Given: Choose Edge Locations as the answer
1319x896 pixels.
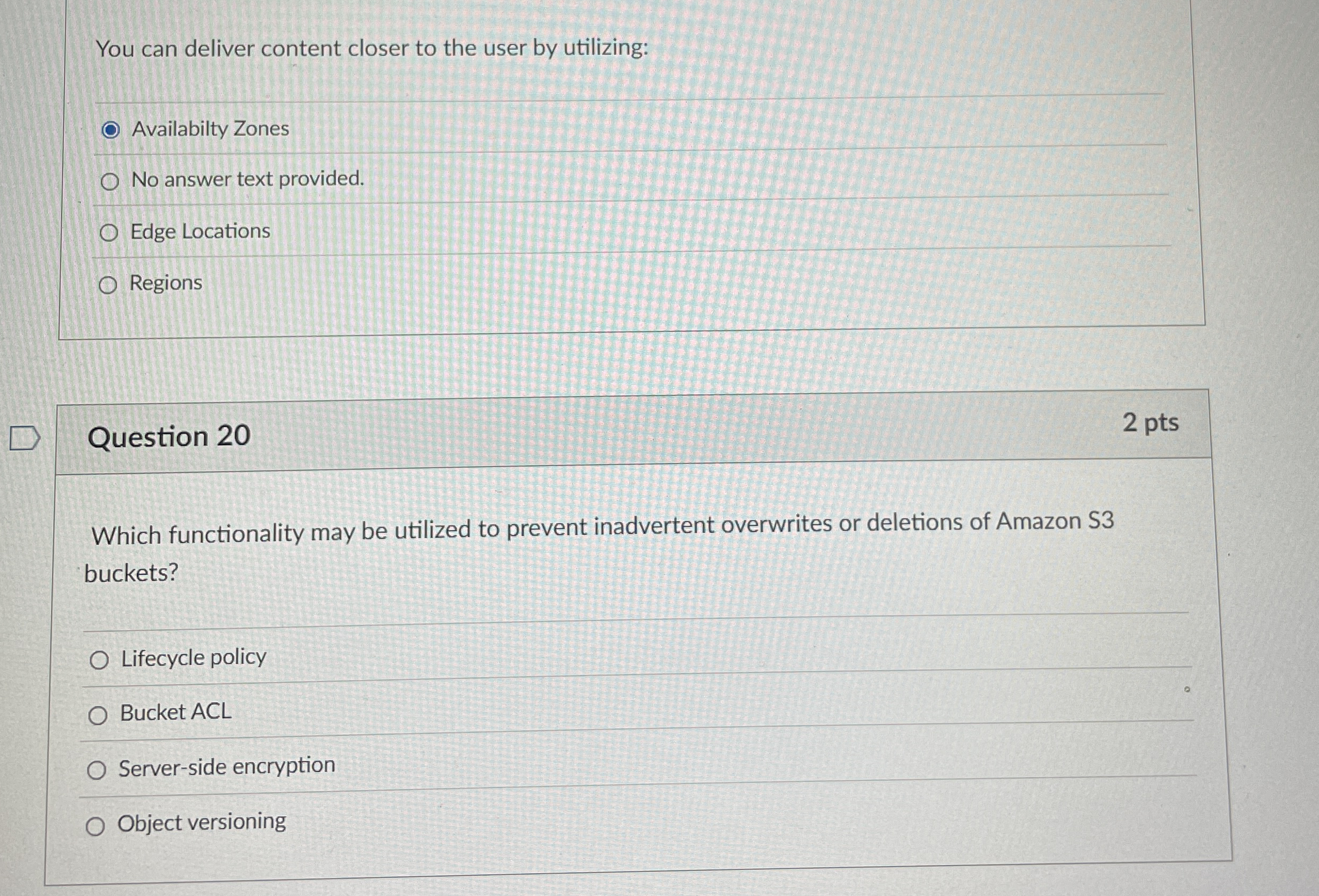Looking at the screenshot, I should click(x=109, y=232).
